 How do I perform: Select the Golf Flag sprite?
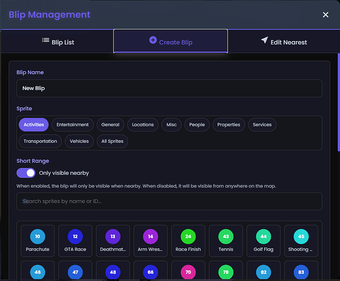(264, 241)
